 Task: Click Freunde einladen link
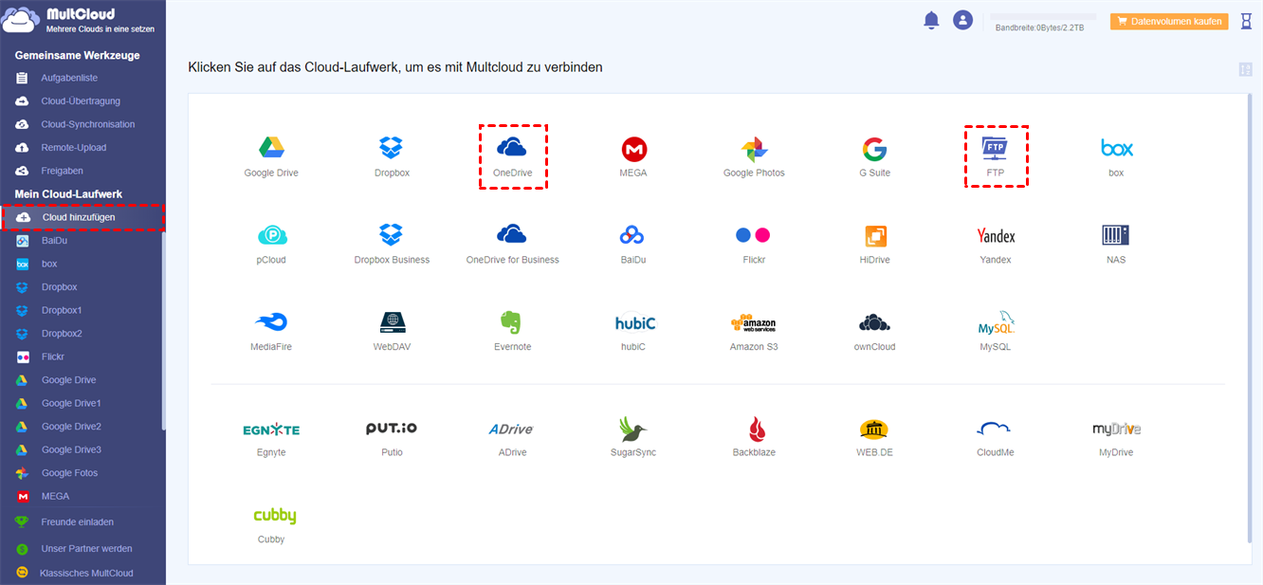pyautogui.click(x=78, y=521)
